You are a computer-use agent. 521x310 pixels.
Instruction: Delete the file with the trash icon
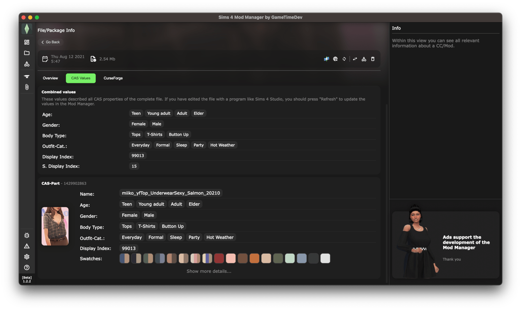tap(373, 59)
